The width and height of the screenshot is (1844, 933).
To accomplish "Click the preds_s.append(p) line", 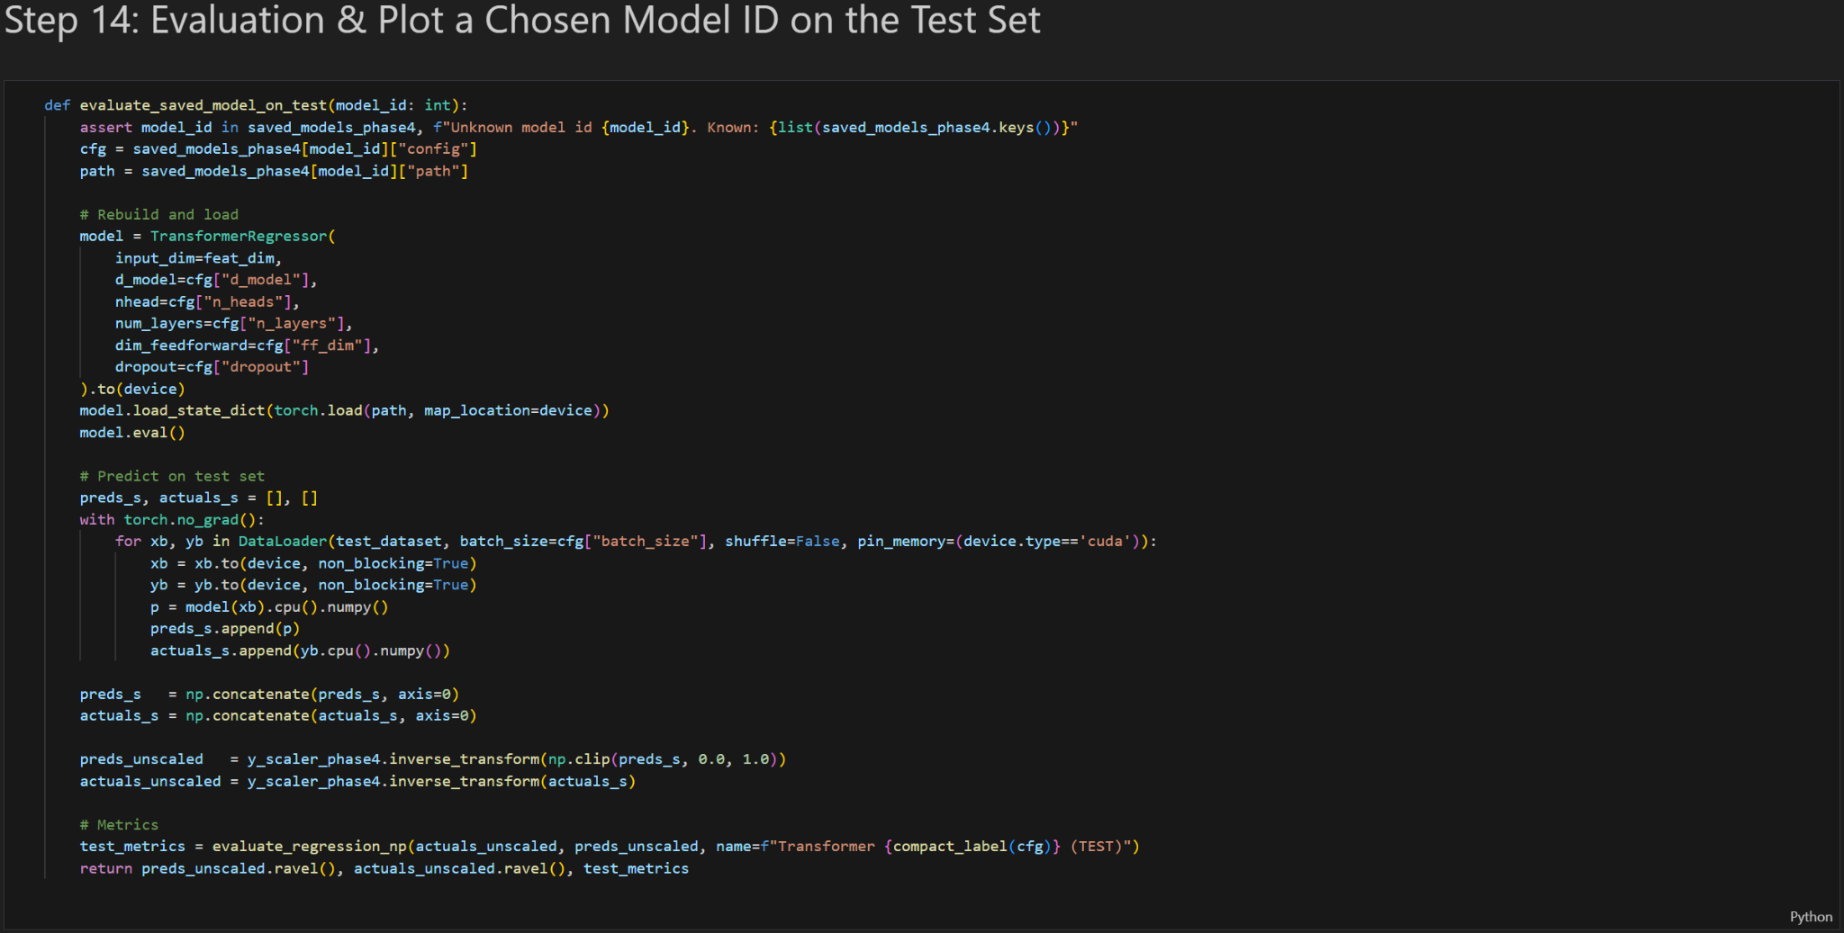I will coord(224,629).
